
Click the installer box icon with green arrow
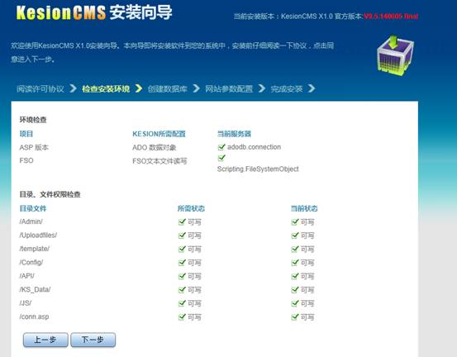click(395, 55)
